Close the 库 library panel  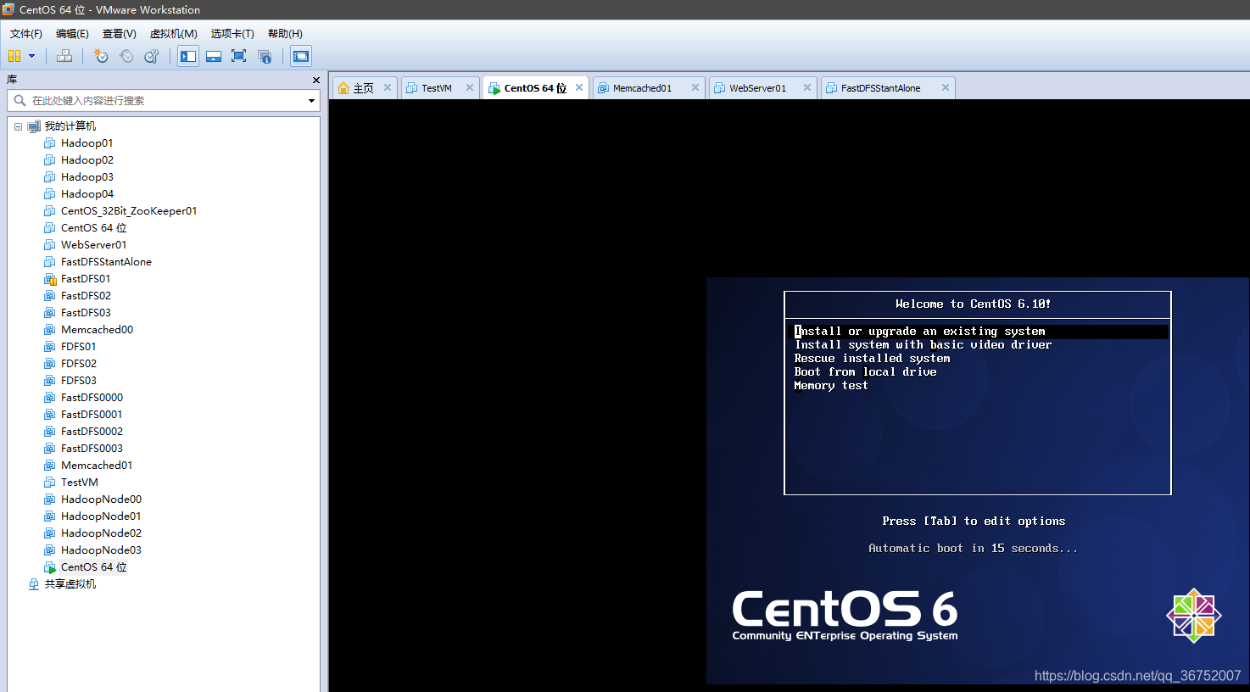(x=316, y=81)
